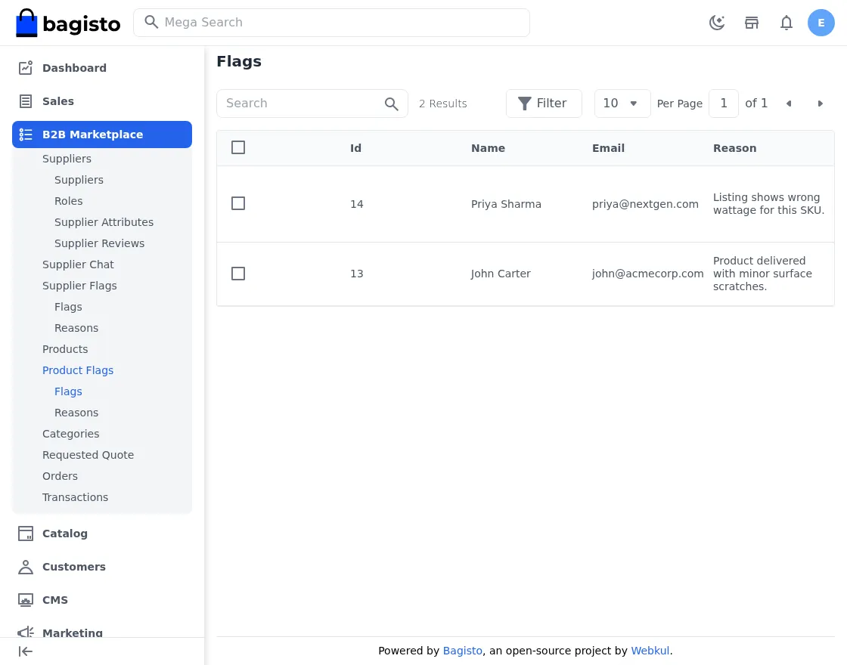847x665 pixels.
Task: Open the Product Flags section
Action: pos(78,370)
